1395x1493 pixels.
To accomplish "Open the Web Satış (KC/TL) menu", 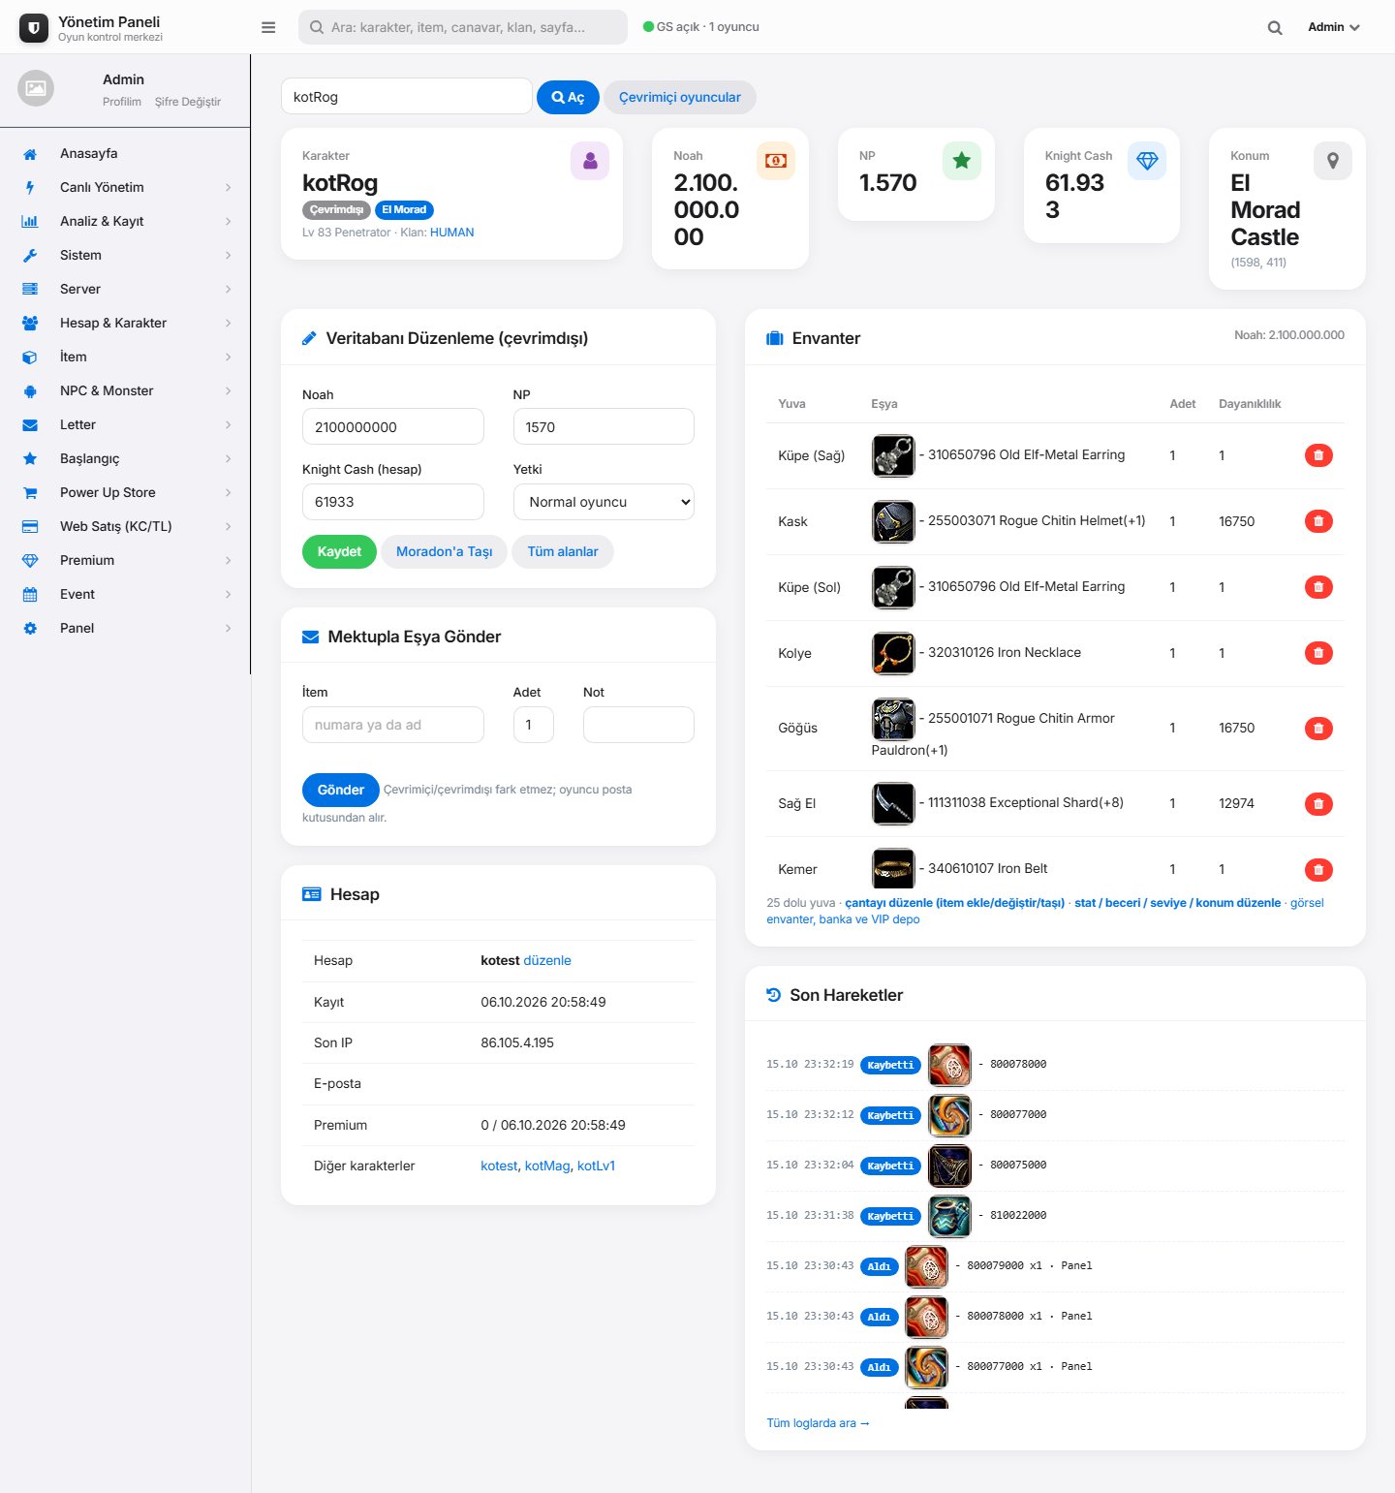I will coord(125,527).
